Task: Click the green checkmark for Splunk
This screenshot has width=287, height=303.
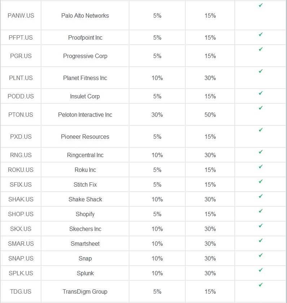Action: [x=261, y=270]
